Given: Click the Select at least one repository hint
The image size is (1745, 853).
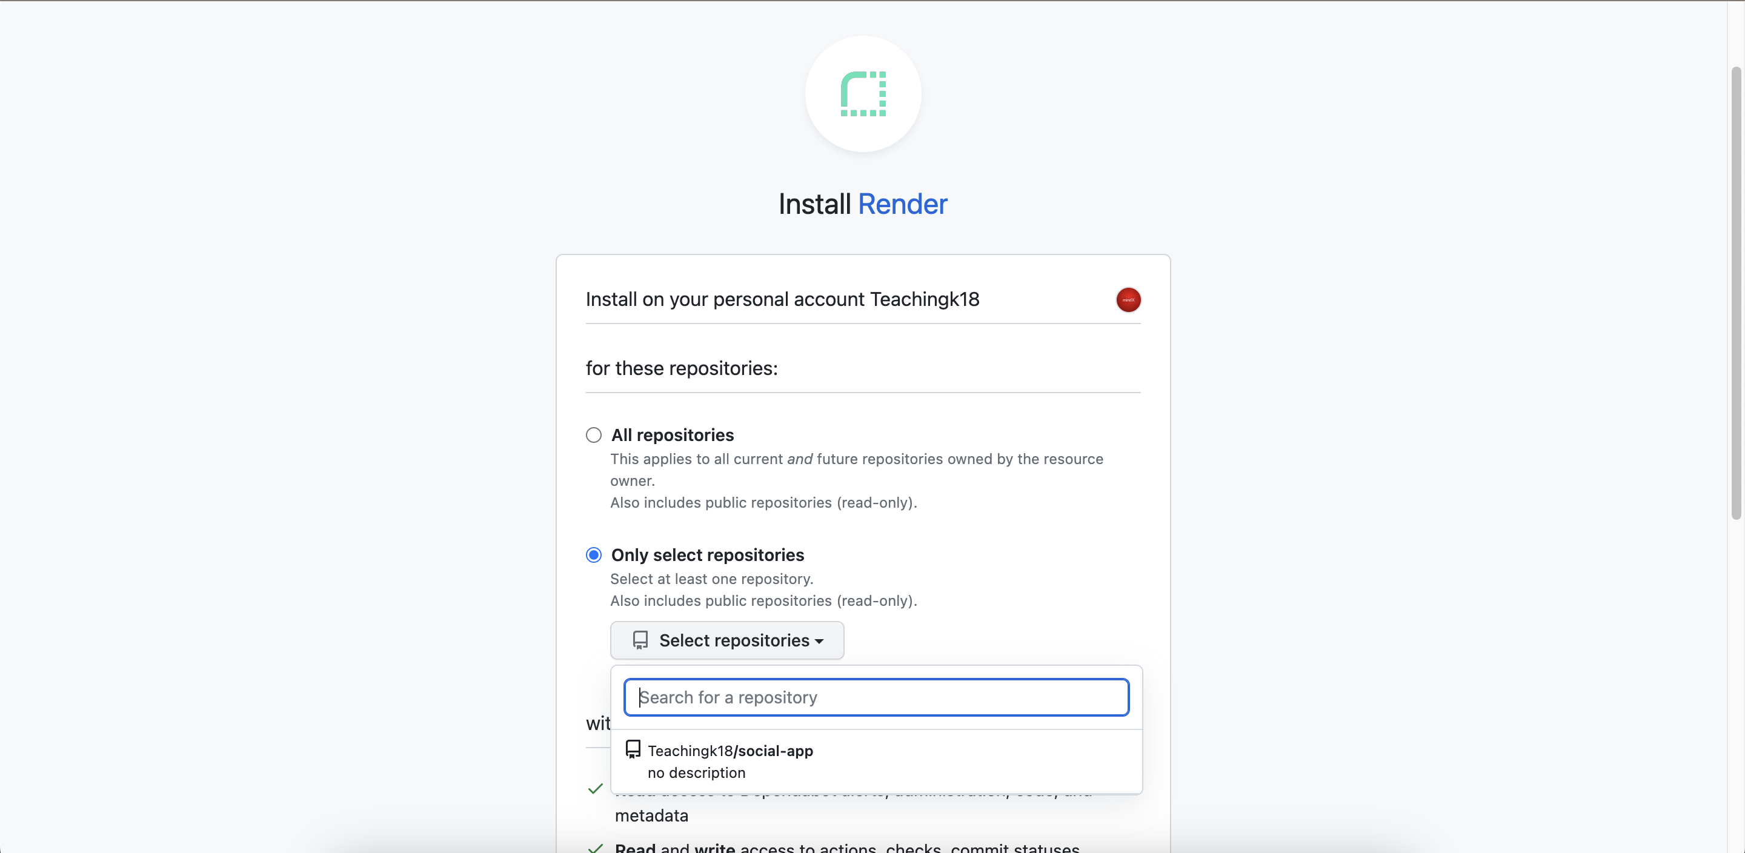Looking at the screenshot, I should (711, 579).
